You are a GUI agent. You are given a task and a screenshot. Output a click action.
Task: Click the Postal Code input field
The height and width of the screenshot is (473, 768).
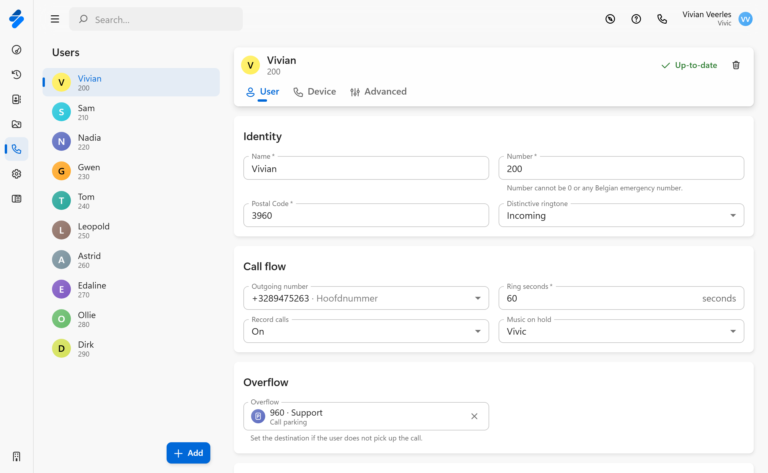[x=366, y=216]
